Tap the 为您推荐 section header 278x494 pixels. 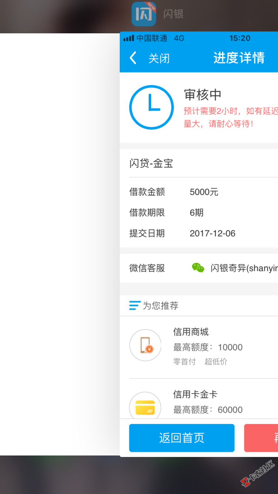tap(160, 306)
